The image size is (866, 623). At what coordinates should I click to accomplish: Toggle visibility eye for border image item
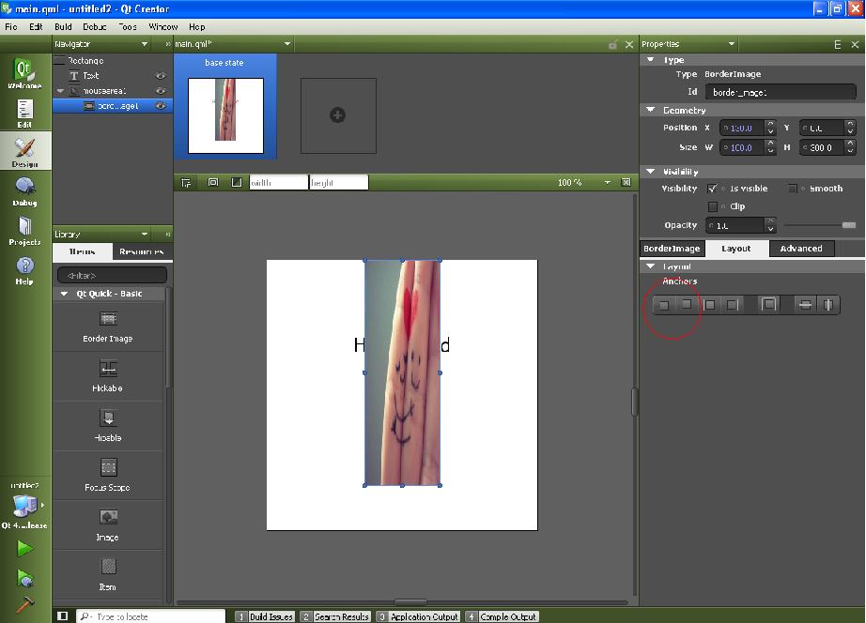click(161, 105)
